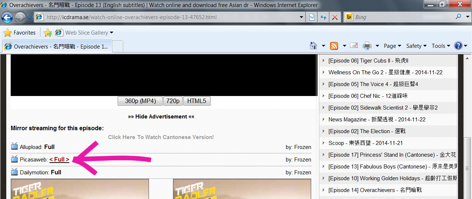
Task: Open the Favorites star button
Action: tap(20, 33)
